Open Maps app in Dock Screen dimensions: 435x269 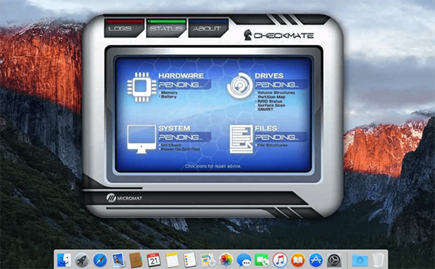(208, 260)
